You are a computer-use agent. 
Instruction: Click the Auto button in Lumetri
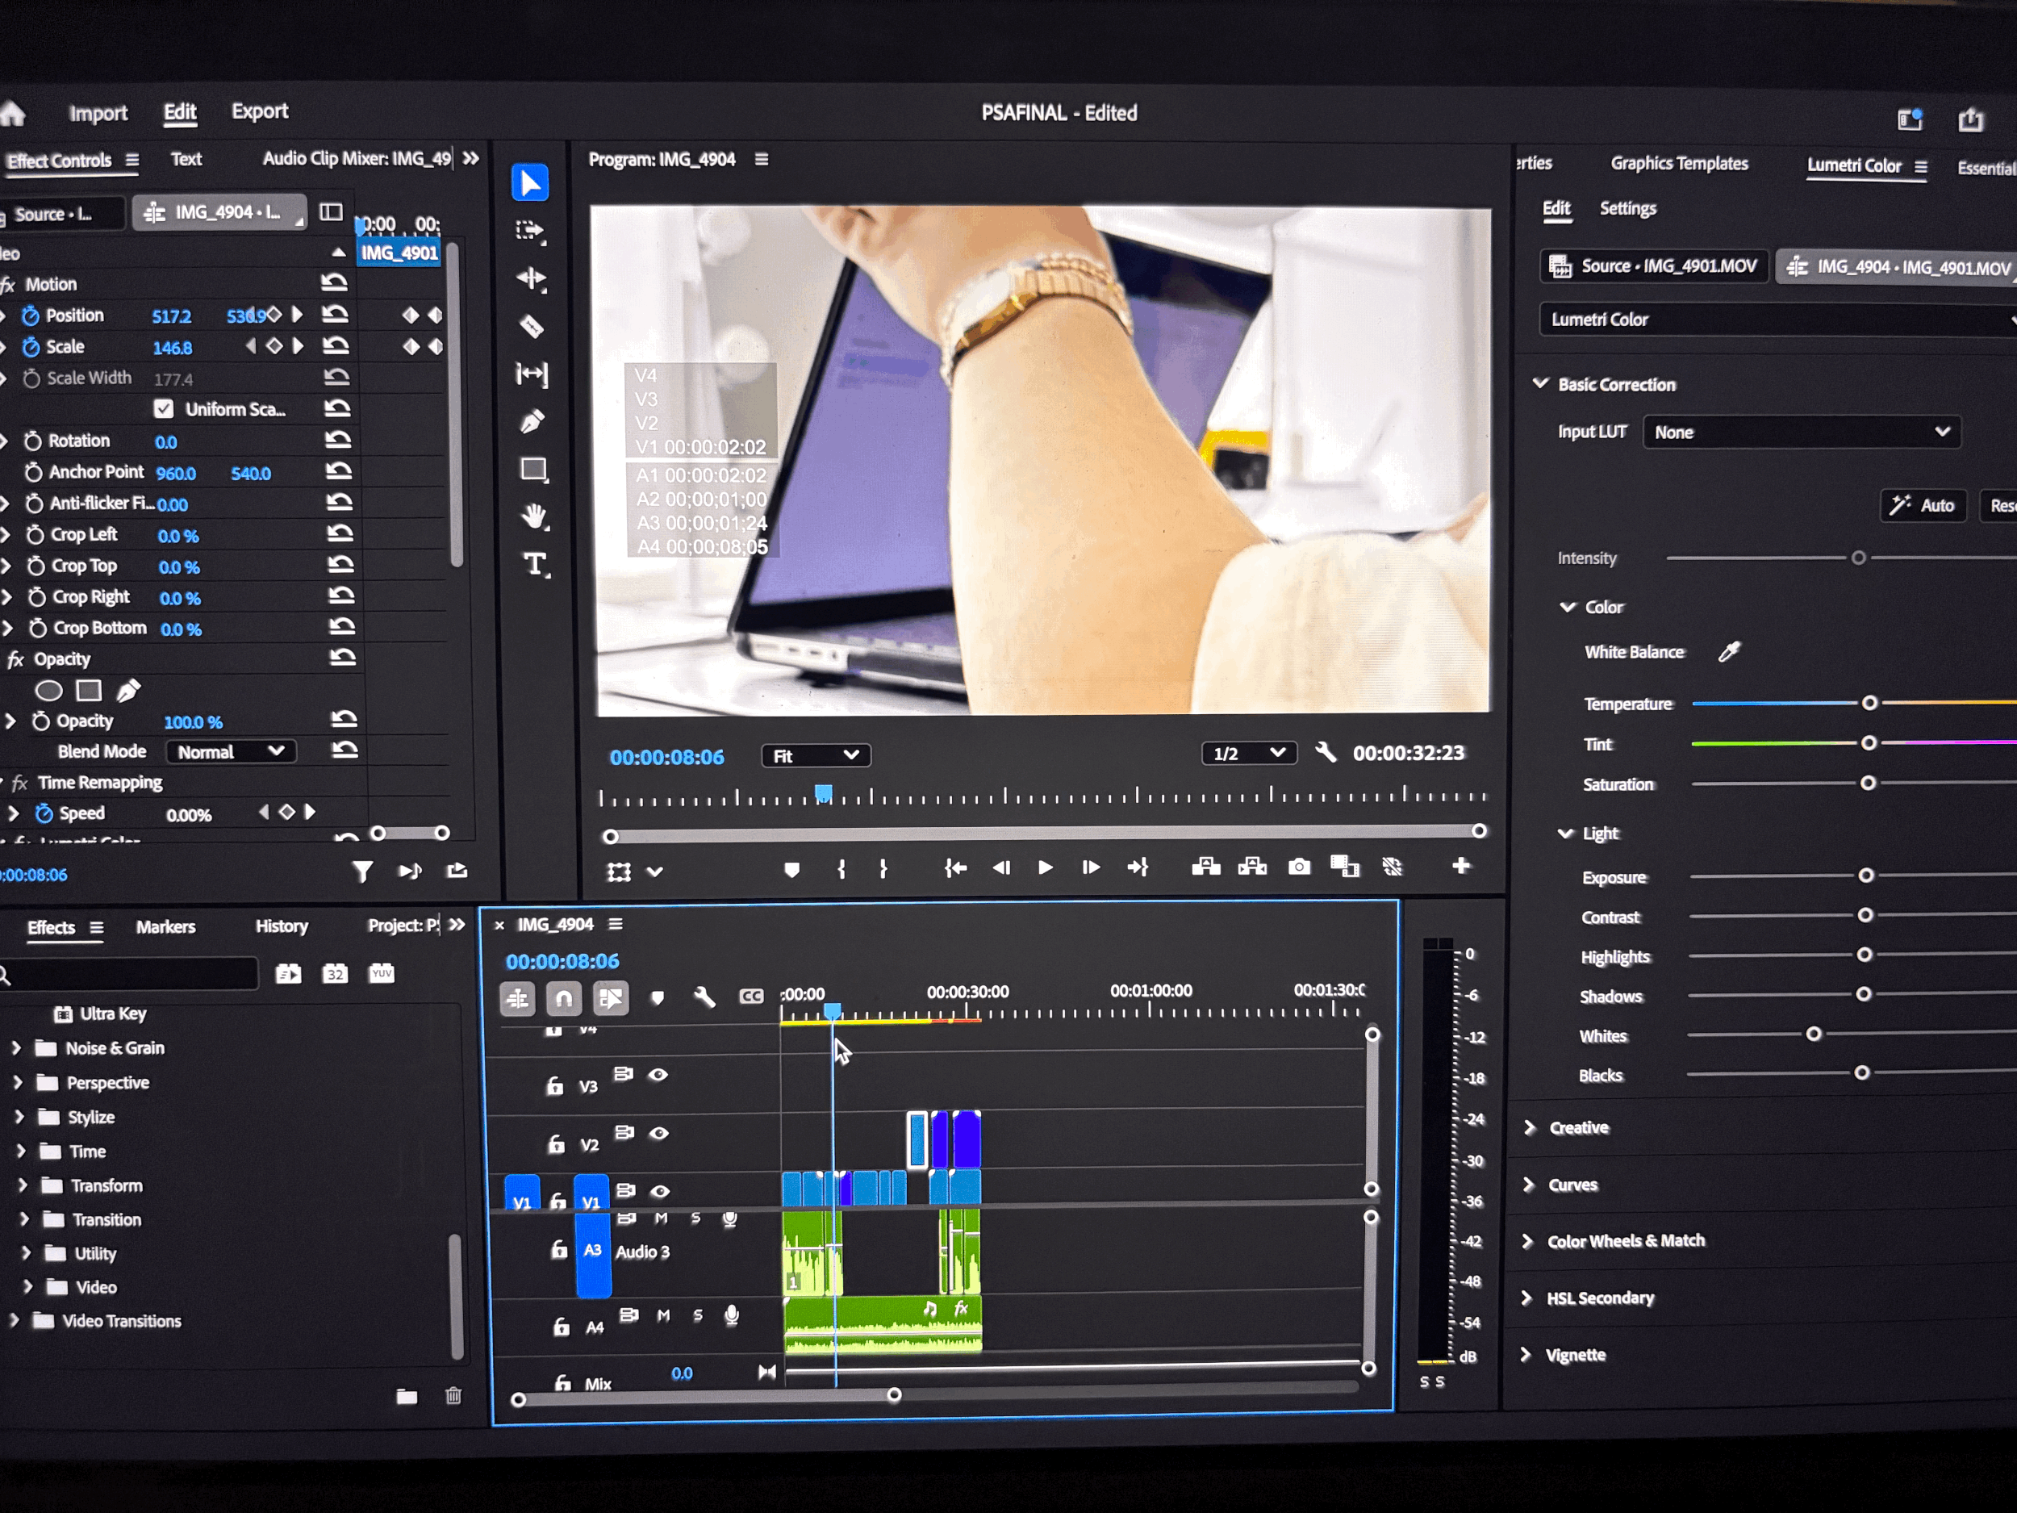(1923, 505)
